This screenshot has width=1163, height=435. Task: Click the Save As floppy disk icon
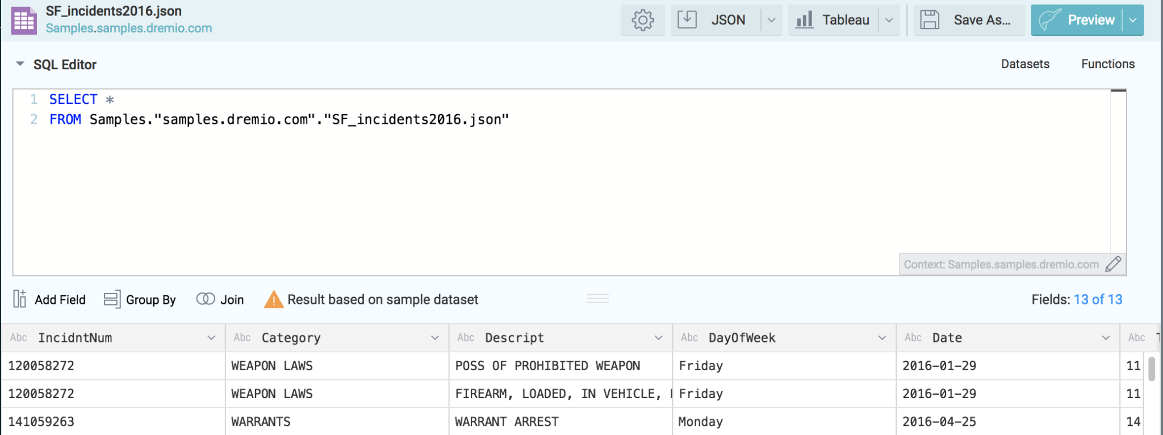pyautogui.click(x=930, y=20)
